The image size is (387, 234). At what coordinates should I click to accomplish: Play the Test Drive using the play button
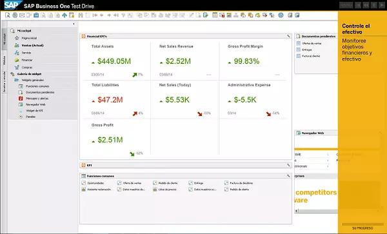(382, 5)
